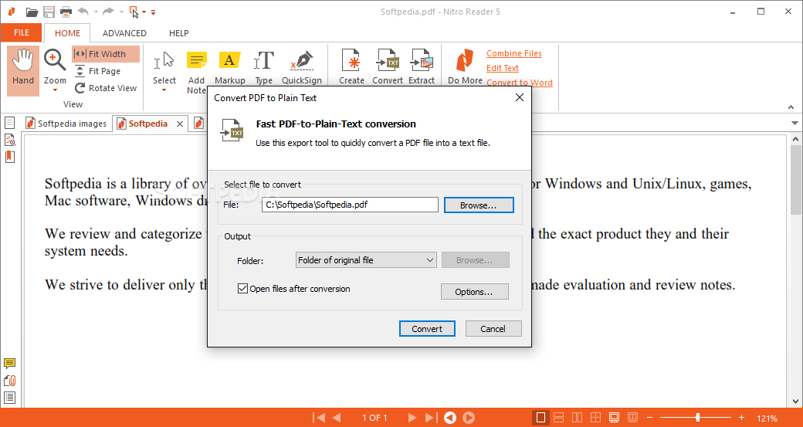Click the Do More Nitro icon

pos(465,67)
